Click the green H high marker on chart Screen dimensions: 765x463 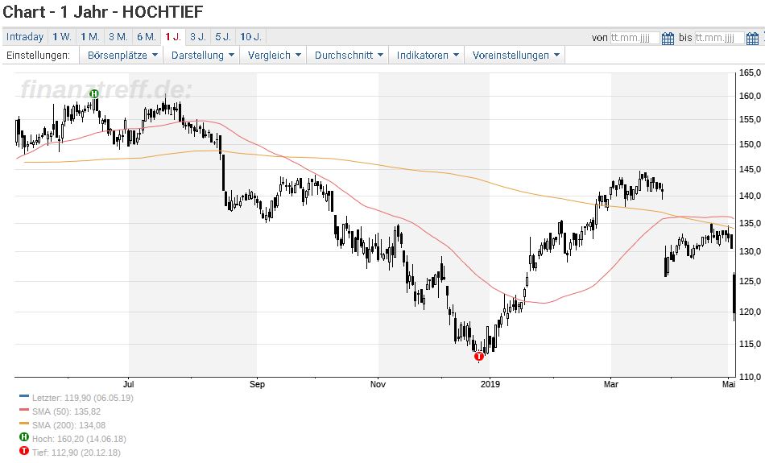point(94,93)
